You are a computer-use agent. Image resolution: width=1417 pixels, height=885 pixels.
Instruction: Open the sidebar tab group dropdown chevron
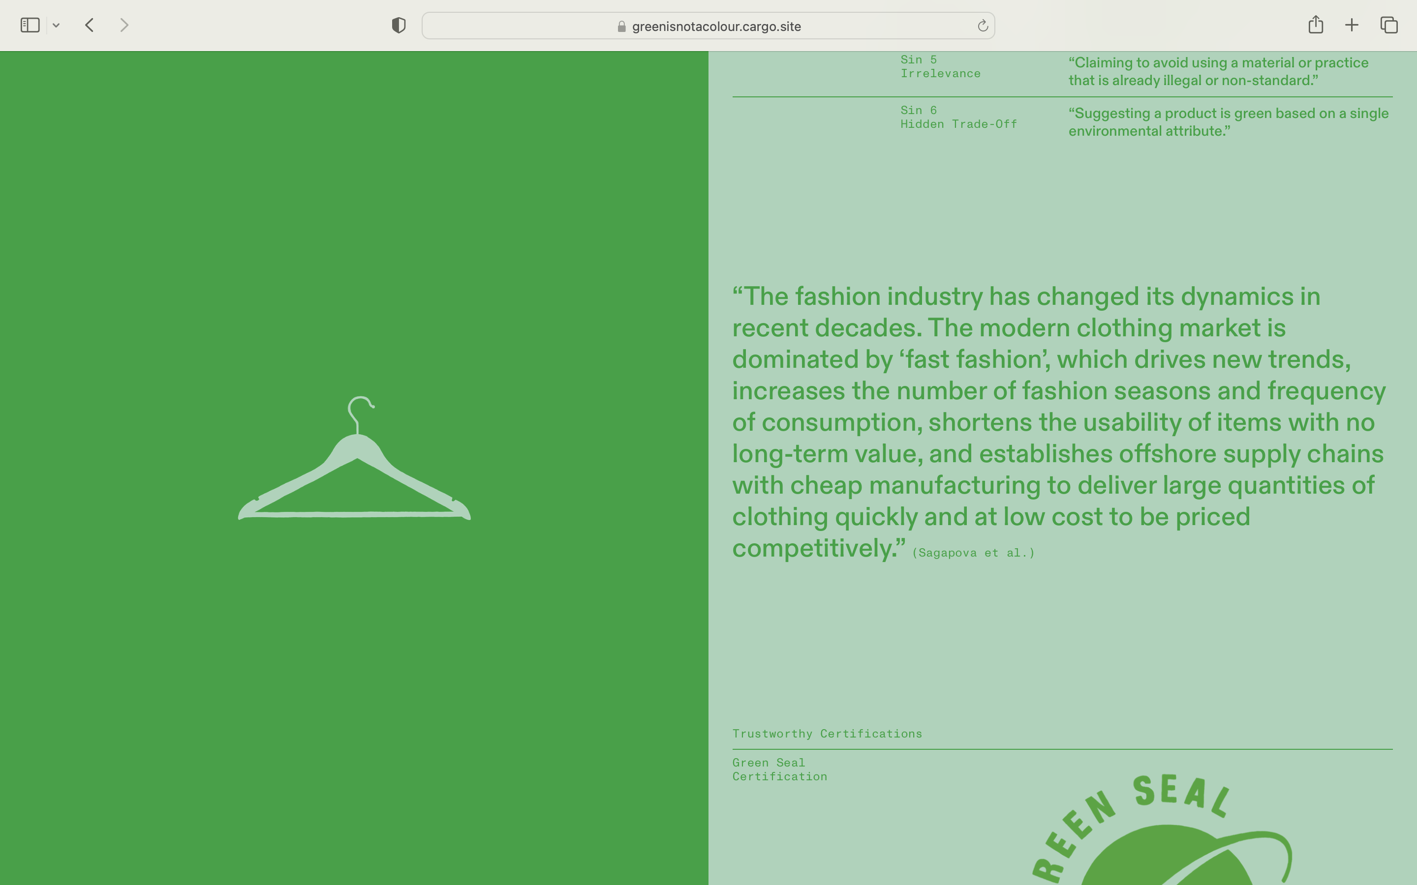pos(56,25)
